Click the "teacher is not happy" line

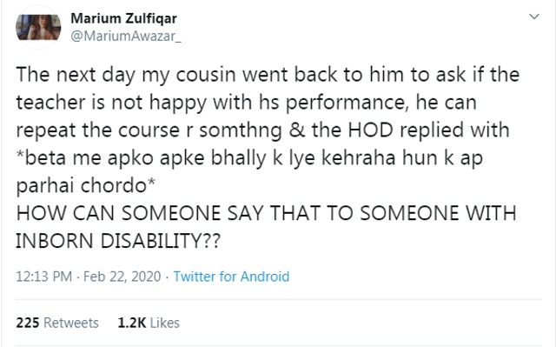coord(246,103)
